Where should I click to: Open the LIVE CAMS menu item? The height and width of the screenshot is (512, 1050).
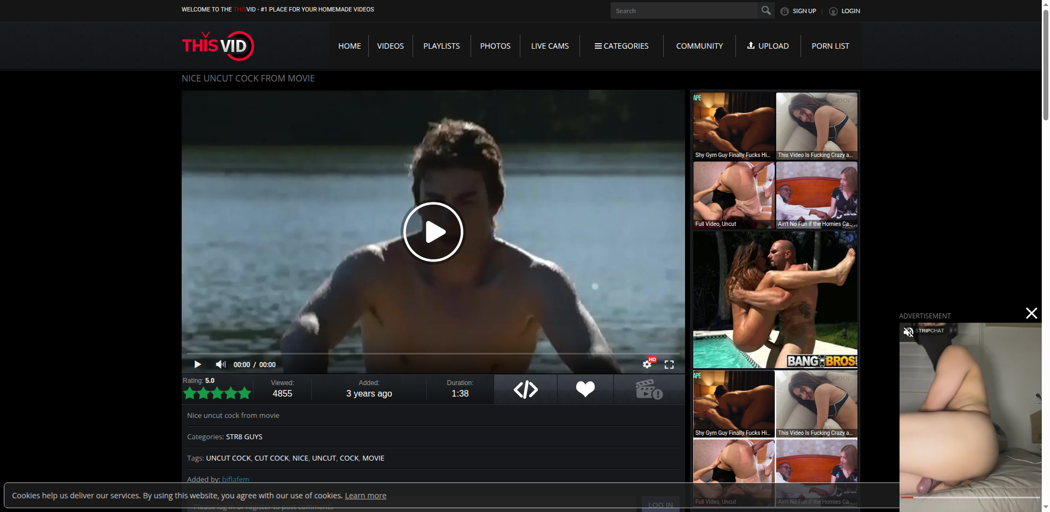coord(550,46)
